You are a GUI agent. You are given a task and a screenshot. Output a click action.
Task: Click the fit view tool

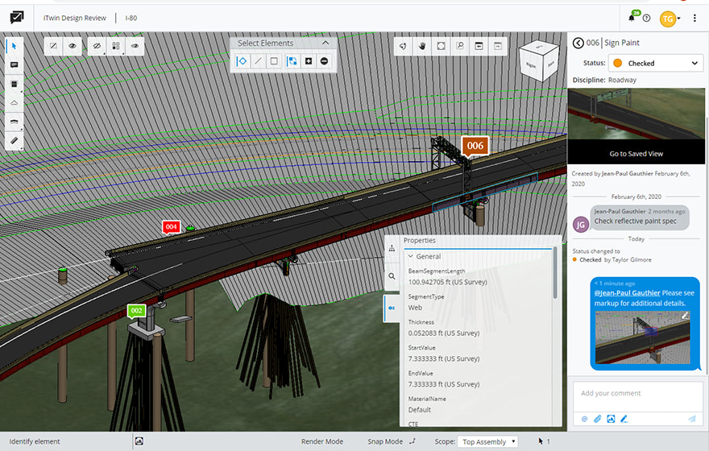pos(441,46)
